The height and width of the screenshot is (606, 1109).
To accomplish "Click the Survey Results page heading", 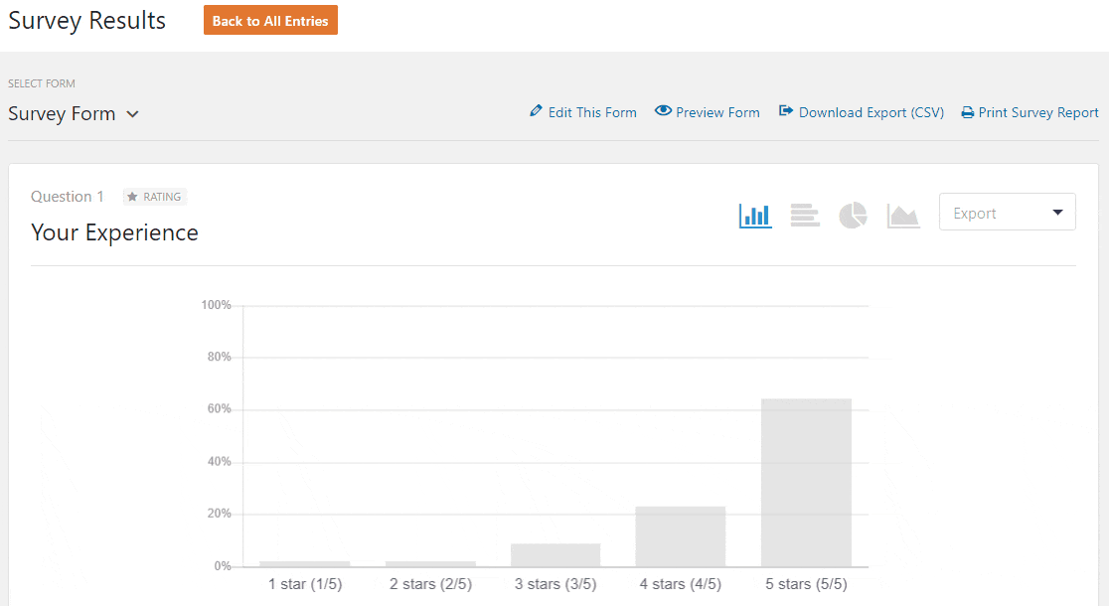I will click(x=86, y=20).
